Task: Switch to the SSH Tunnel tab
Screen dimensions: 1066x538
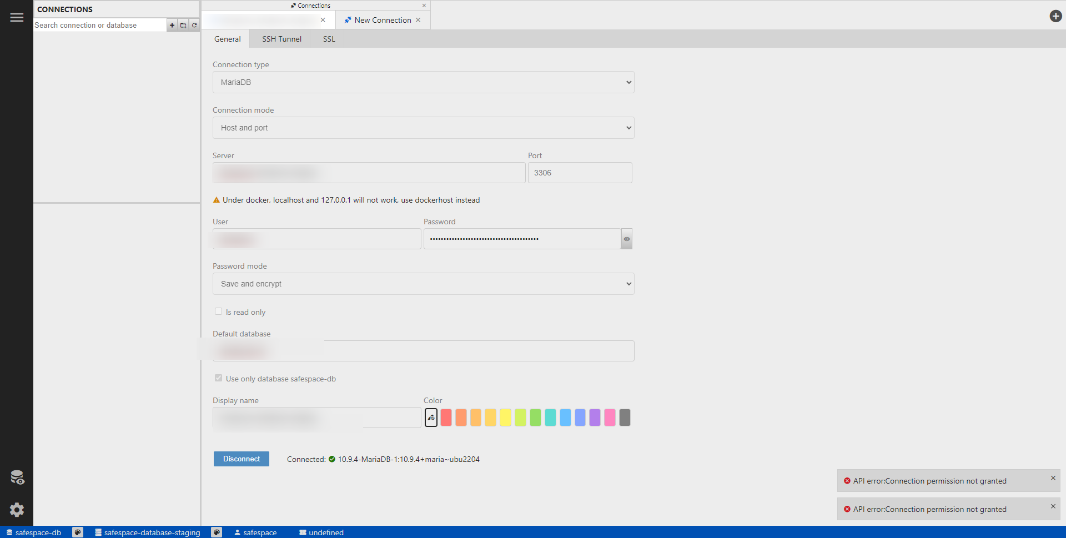Action: [x=281, y=39]
